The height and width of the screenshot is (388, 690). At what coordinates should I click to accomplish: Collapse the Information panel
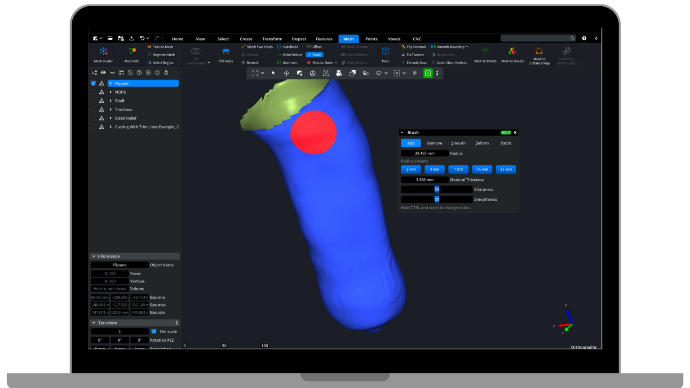tap(94, 256)
